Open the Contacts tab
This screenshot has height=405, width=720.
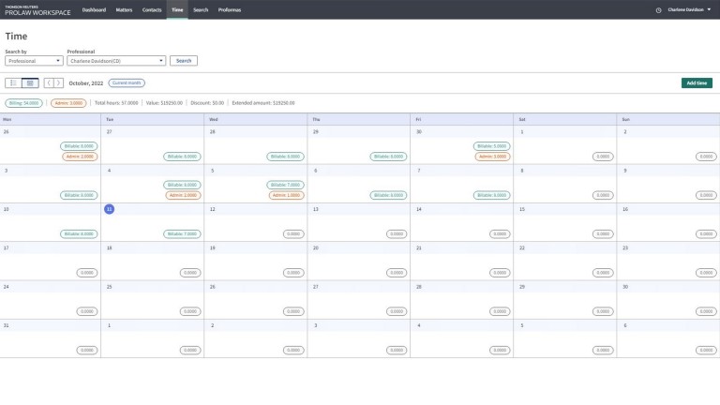pos(152,9)
